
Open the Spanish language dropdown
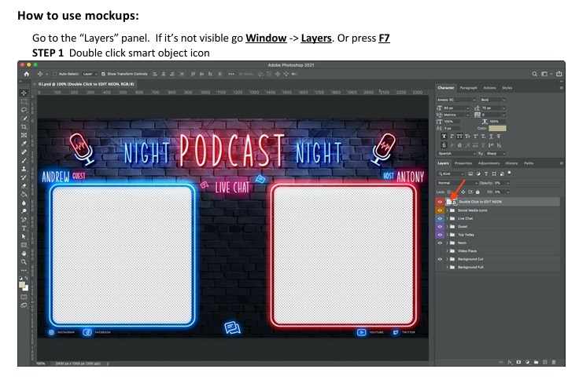pos(456,153)
